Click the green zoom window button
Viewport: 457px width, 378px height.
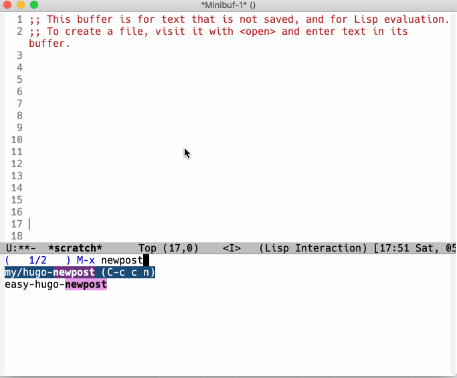click(34, 5)
